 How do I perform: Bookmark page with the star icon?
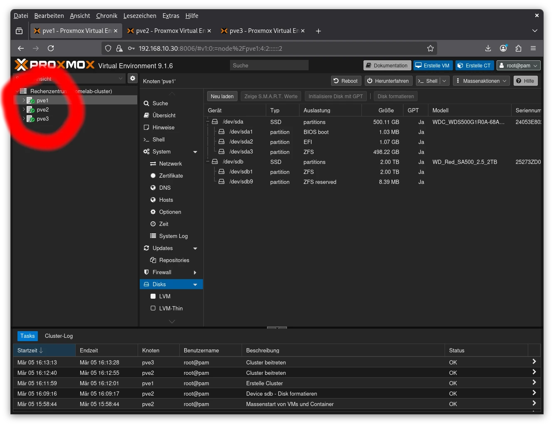pyautogui.click(x=430, y=48)
